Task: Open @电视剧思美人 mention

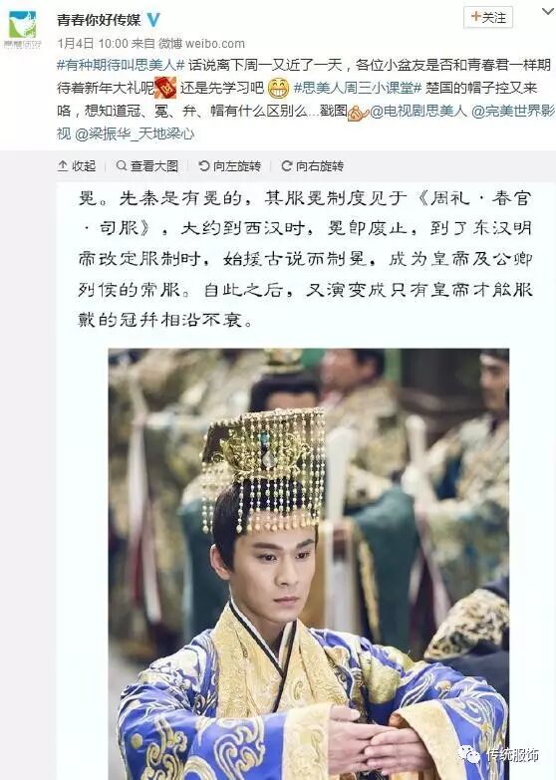Action: 419,111
